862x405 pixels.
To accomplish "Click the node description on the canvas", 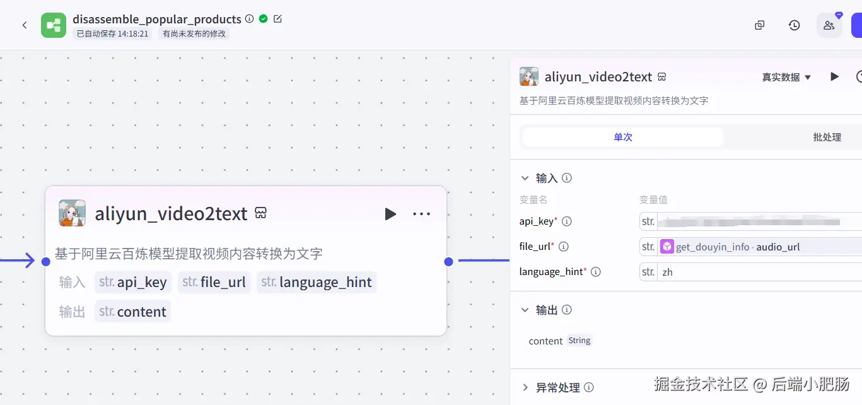I will click(189, 254).
